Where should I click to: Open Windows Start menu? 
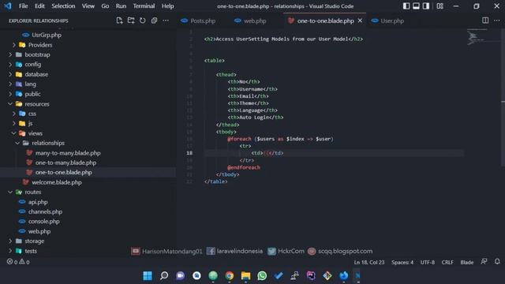[148, 275]
